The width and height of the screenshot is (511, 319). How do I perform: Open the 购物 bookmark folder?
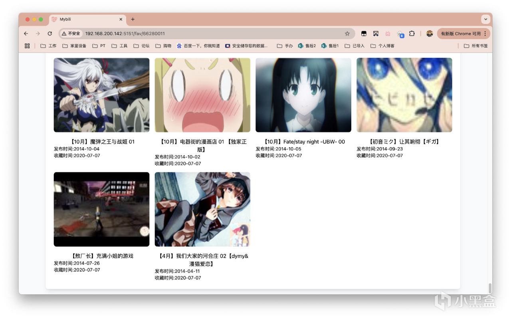(x=163, y=46)
